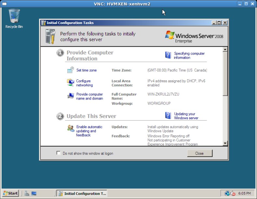Open the Set time zone link

coord(86,70)
